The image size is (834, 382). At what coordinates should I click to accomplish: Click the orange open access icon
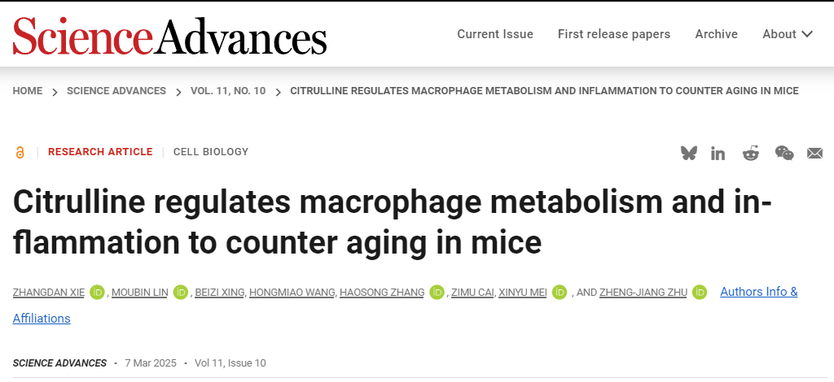[20, 152]
